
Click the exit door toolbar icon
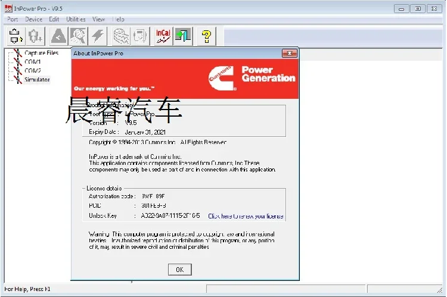pyautogui.click(x=183, y=36)
